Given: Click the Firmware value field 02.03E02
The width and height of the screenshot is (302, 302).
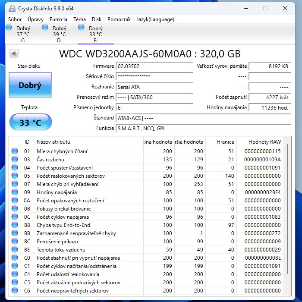Looking at the screenshot, I should point(154,66).
